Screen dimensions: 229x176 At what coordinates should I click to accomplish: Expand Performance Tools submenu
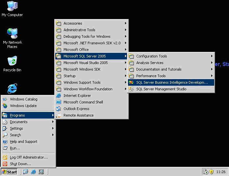tap(151, 76)
